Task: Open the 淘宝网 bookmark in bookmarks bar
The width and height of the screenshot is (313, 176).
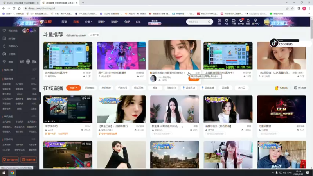Action: tap(135, 14)
